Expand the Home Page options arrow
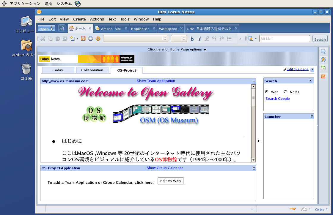 point(205,49)
